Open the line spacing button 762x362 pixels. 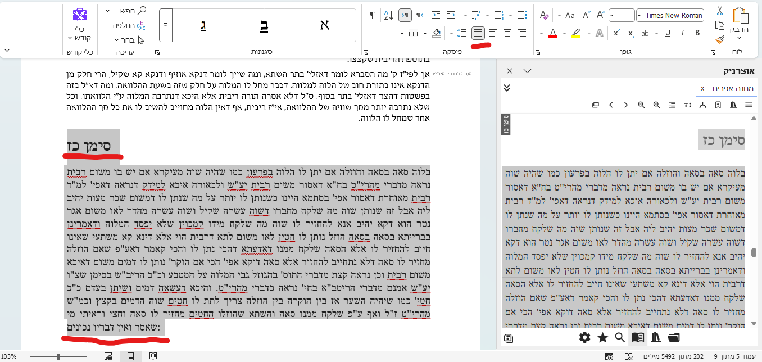(462, 33)
